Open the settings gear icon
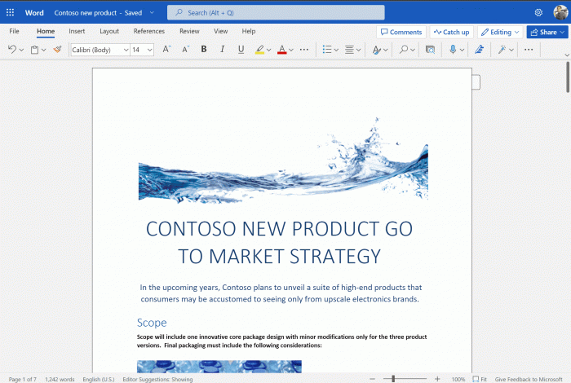571x383 pixels. (538, 13)
